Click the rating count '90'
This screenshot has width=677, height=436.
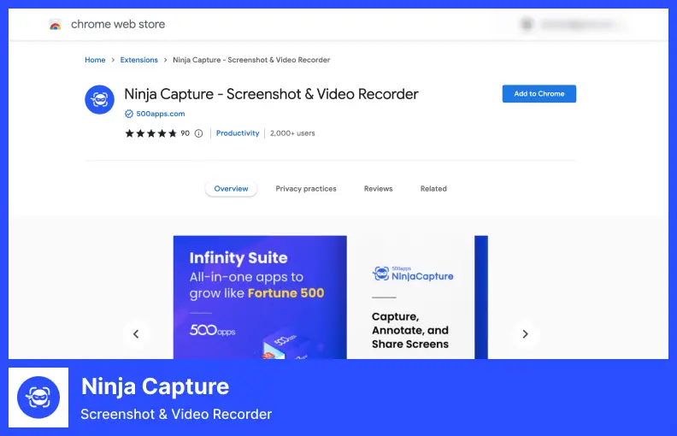[x=185, y=133]
